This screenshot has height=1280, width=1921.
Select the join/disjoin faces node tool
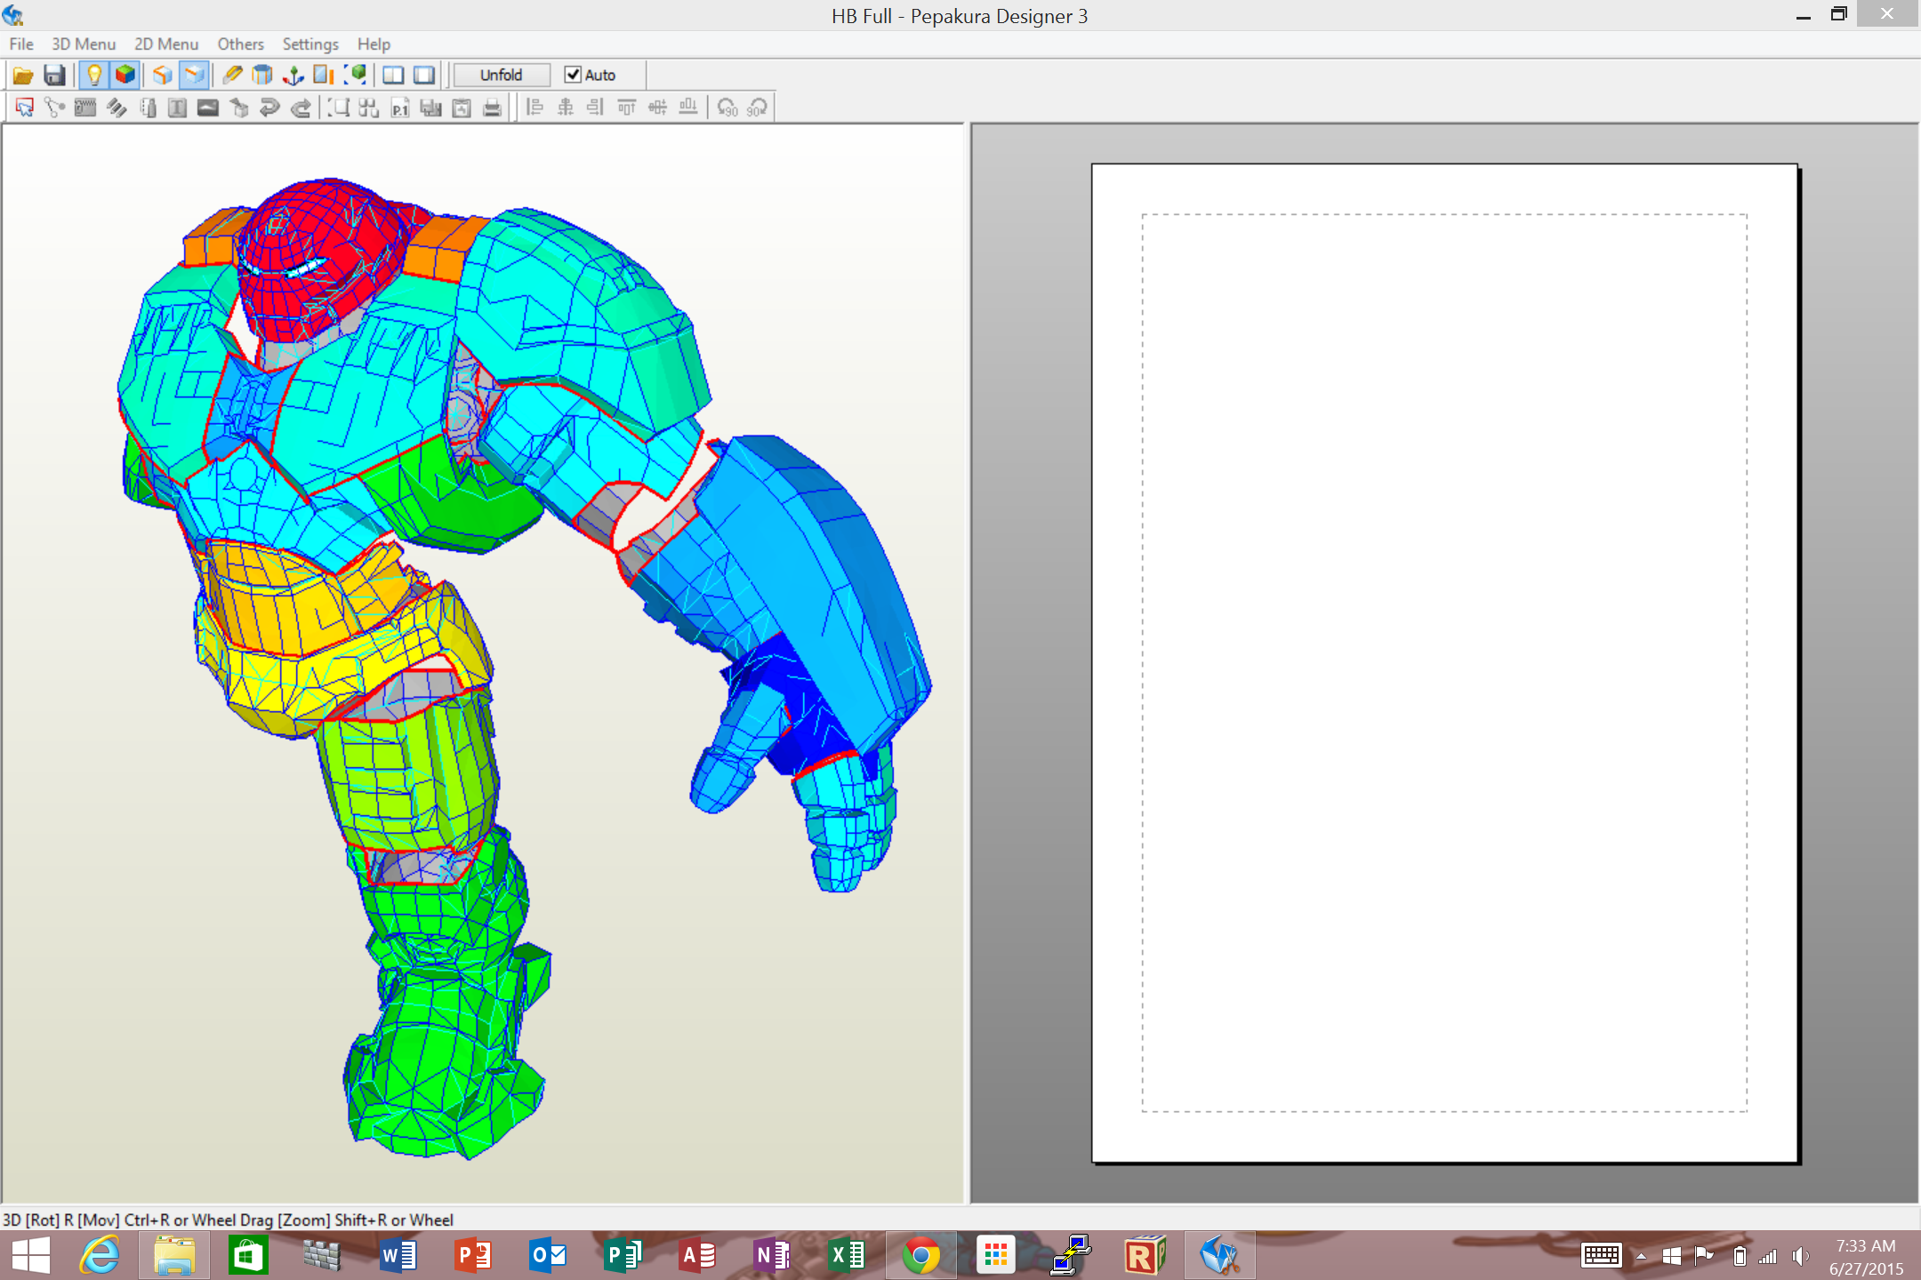pyautogui.click(x=55, y=108)
